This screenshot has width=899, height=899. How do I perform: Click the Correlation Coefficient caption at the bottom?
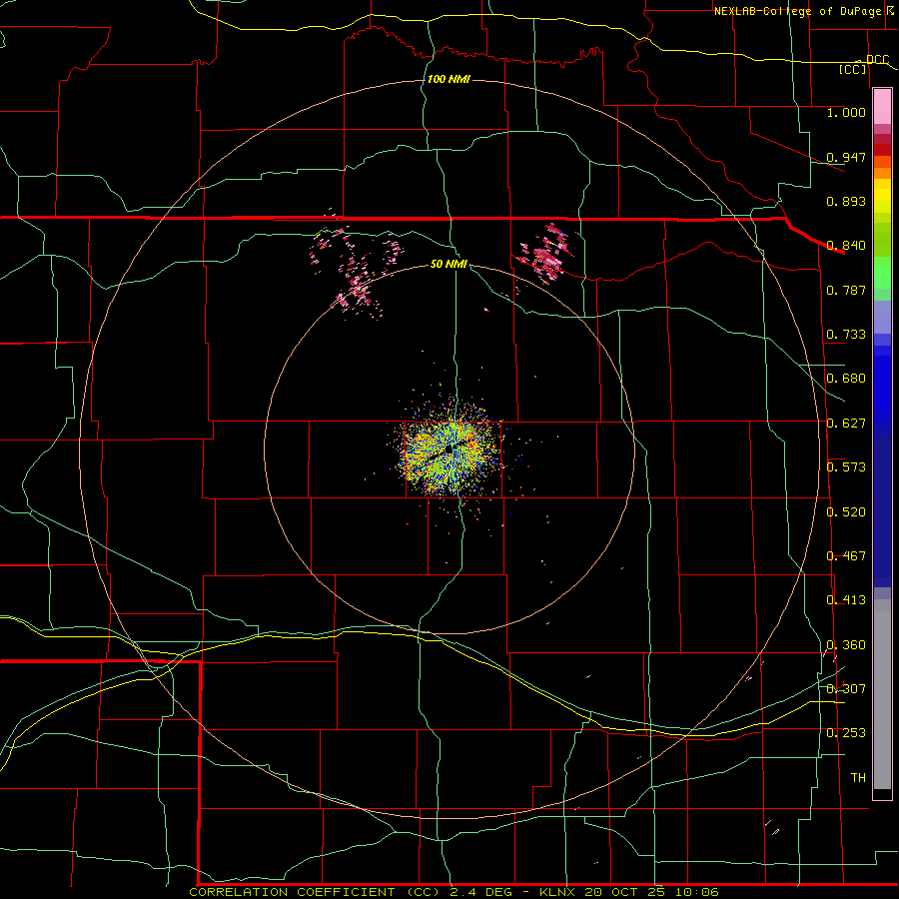454,892
